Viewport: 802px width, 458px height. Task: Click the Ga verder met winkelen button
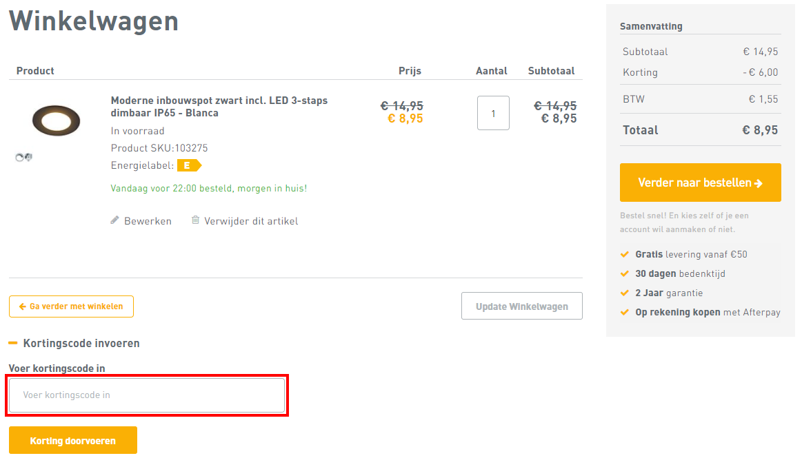(72, 306)
